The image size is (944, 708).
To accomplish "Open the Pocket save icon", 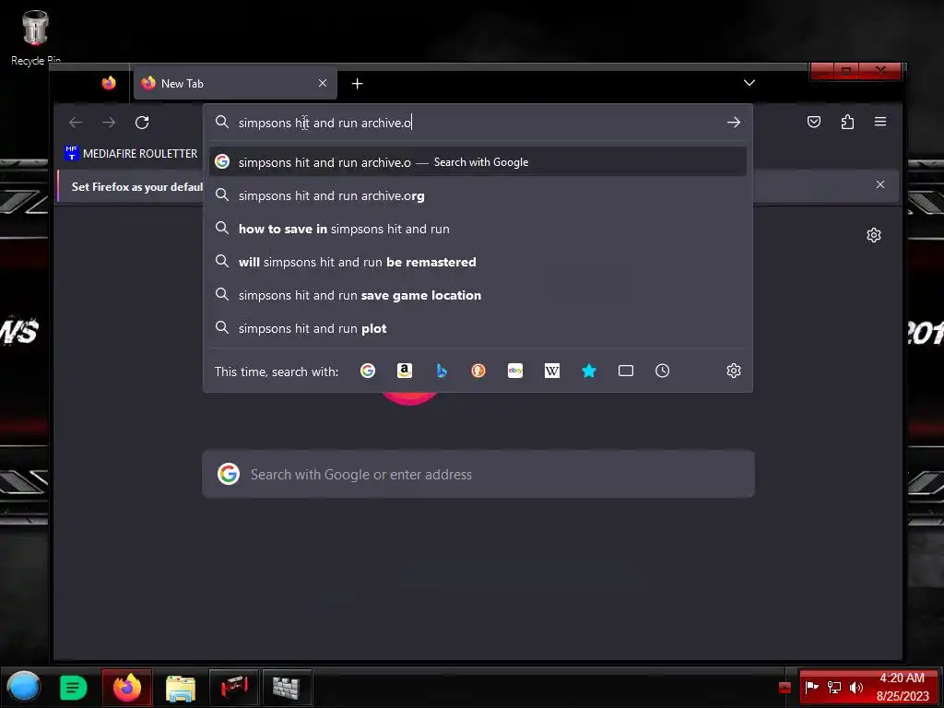I will [814, 123].
